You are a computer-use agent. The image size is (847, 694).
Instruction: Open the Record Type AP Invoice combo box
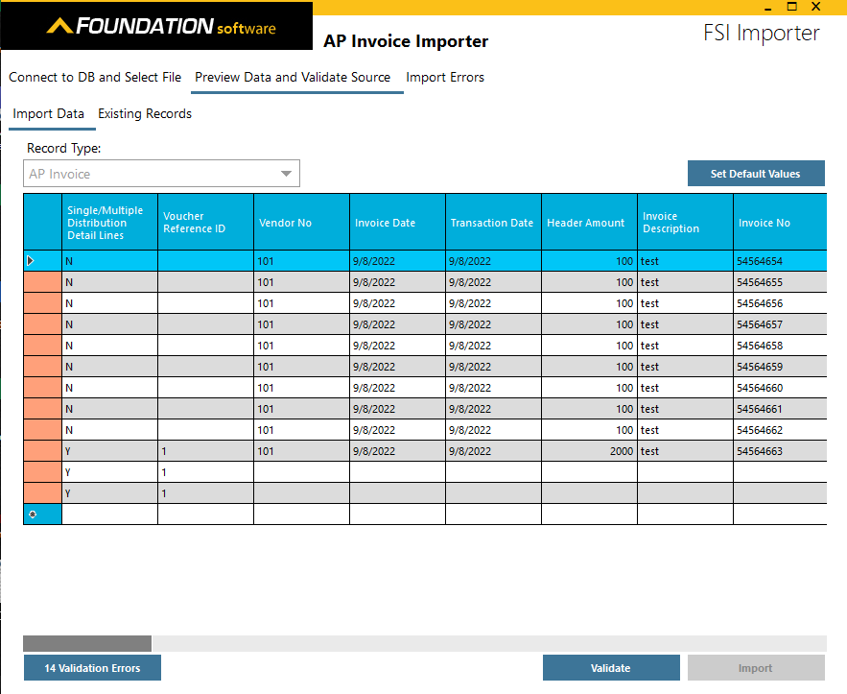(x=161, y=174)
